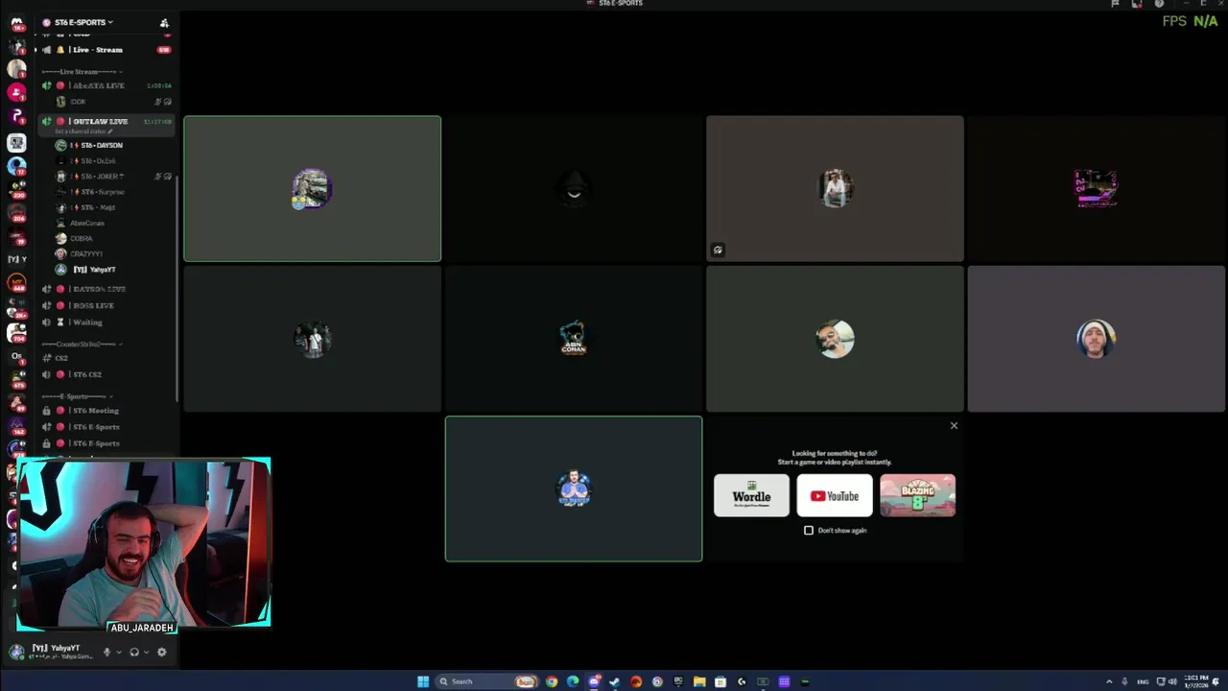
Task: Focus the purple neon logo avatar tile
Action: (x=1097, y=189)
